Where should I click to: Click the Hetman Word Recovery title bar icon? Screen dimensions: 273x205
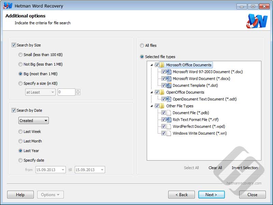(x=8, y=5)
